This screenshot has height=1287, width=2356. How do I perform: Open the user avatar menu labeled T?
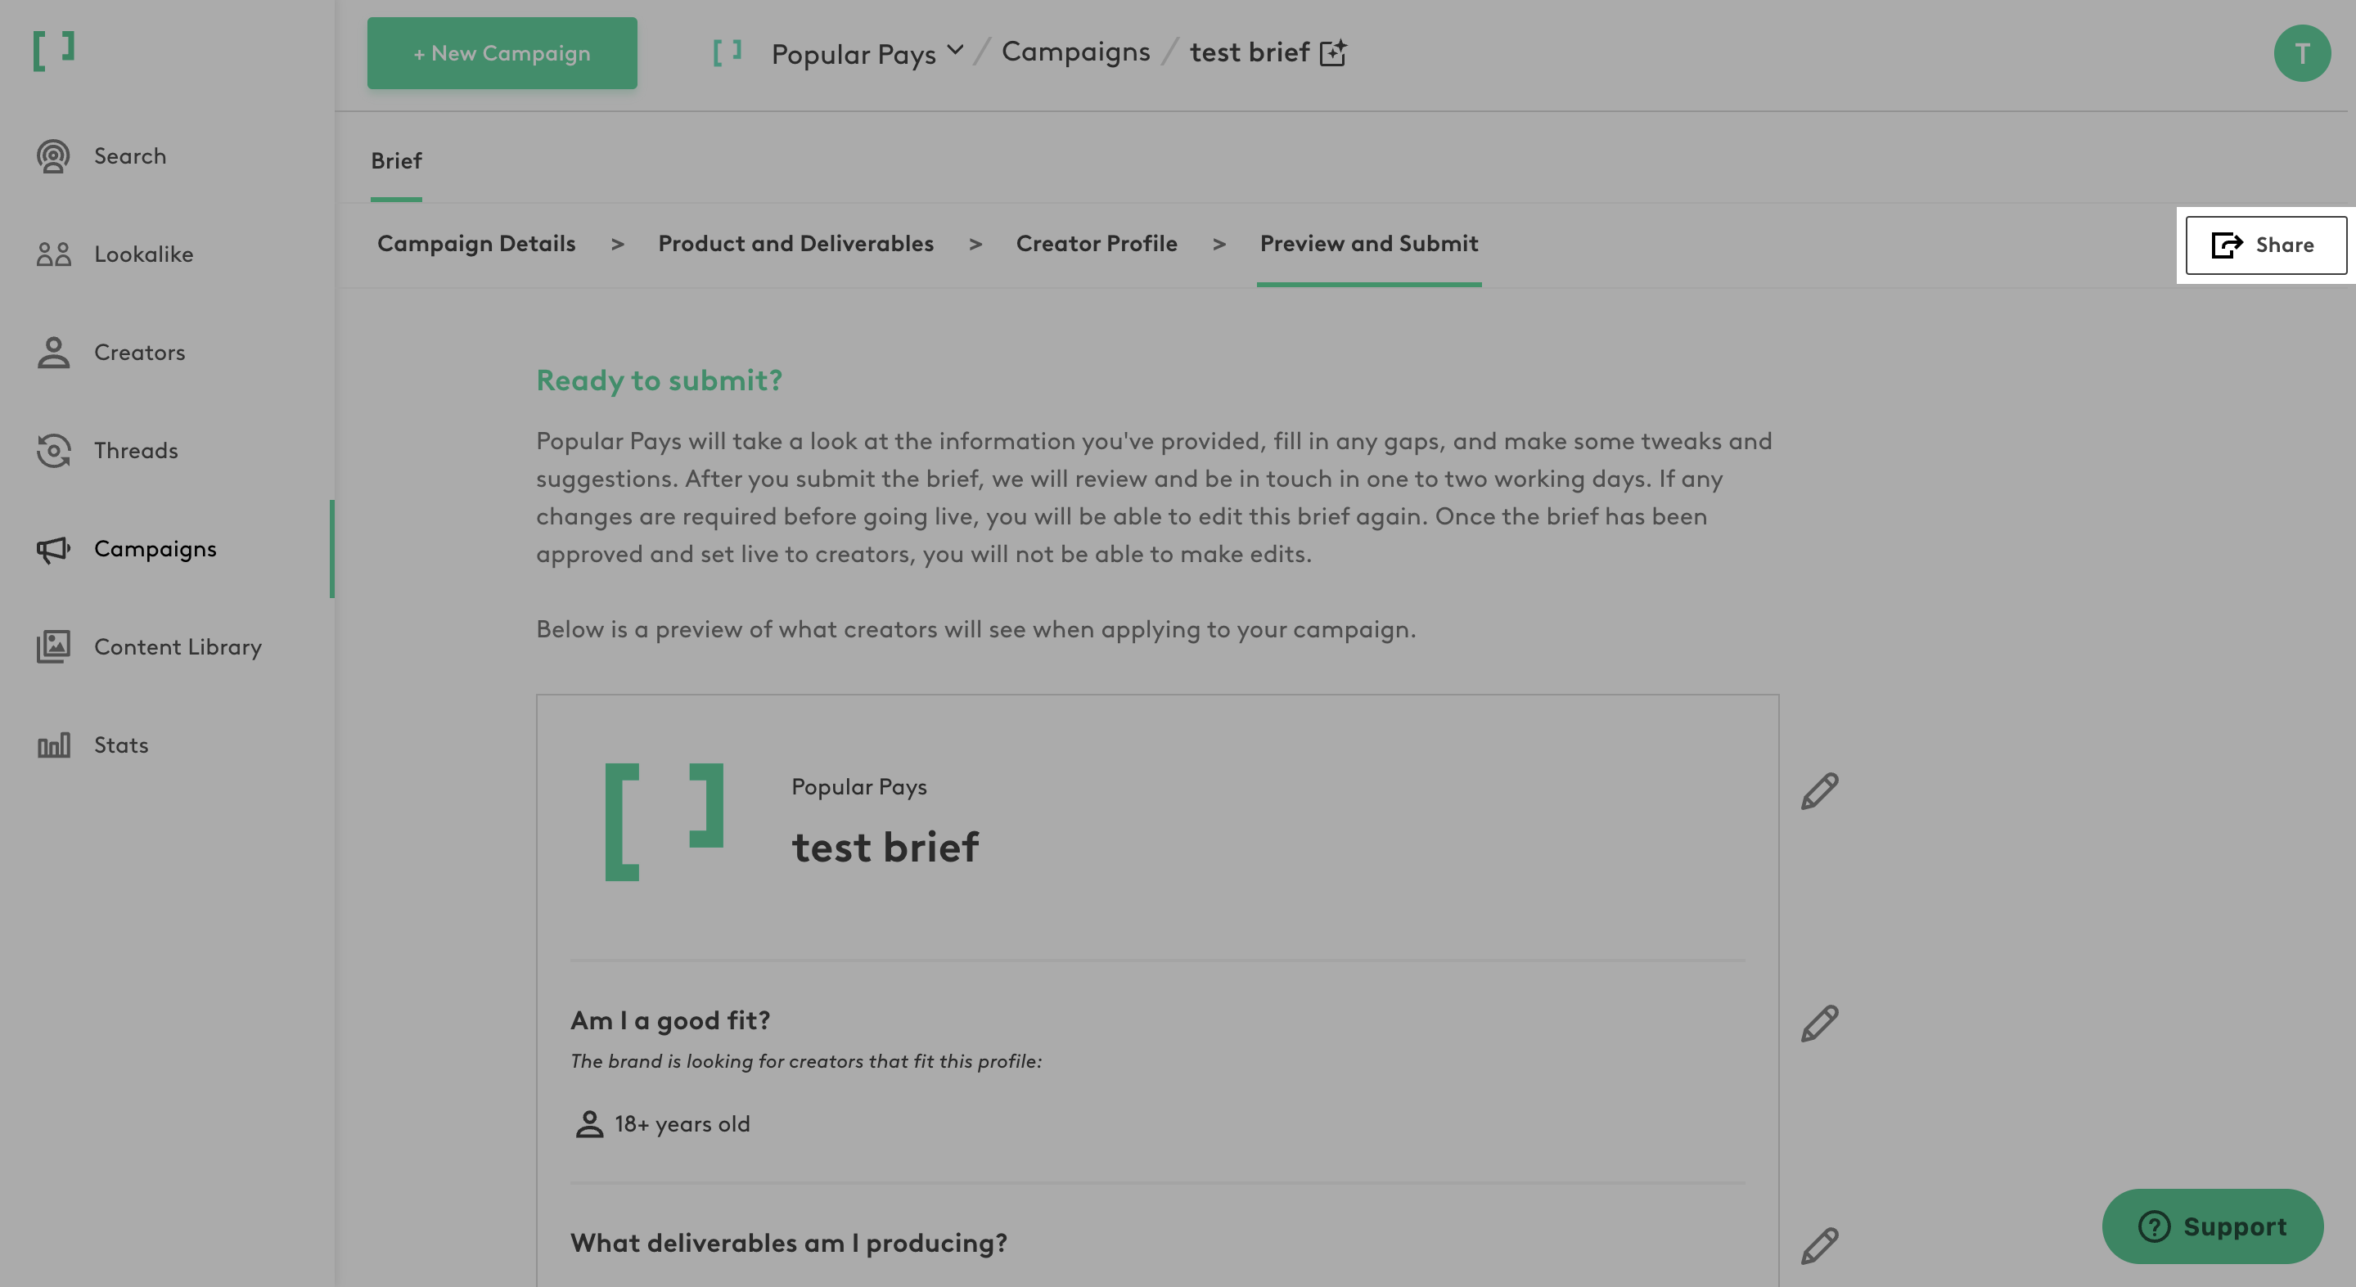(2301, 53)
